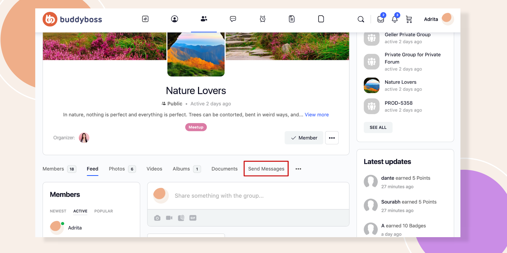Filter members by Popular
Viewport: 507px width, 253px height.
tap(103, 211)
